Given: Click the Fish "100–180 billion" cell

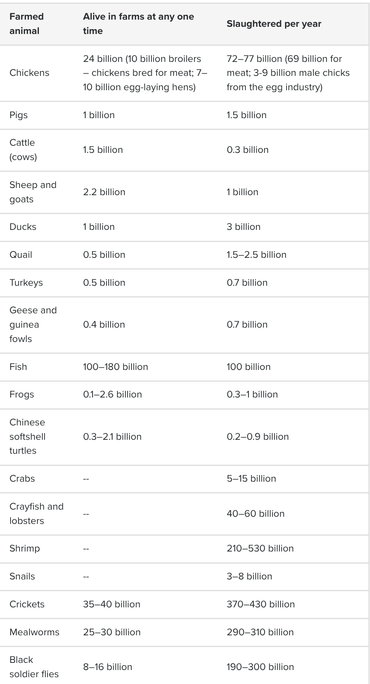Looking at the screenshot, I should pyautogui.click(x=116, y=367).
